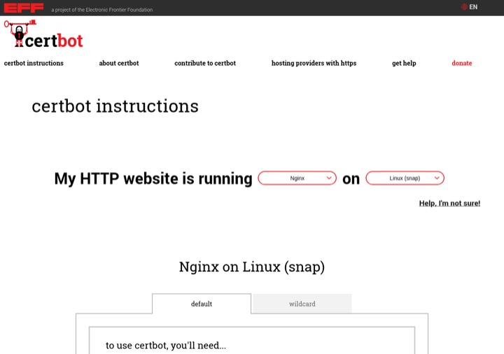Click the My HTTP website is running text
504x354 pixels.
pos(153,178)
